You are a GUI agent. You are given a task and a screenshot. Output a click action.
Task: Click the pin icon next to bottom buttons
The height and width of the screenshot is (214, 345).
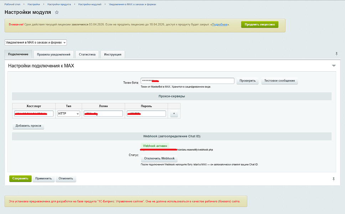pyautogui.click(x=334, y=179)
